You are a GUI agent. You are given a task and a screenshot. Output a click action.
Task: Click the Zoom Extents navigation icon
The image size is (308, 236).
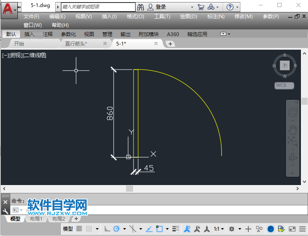coord(293,141)
